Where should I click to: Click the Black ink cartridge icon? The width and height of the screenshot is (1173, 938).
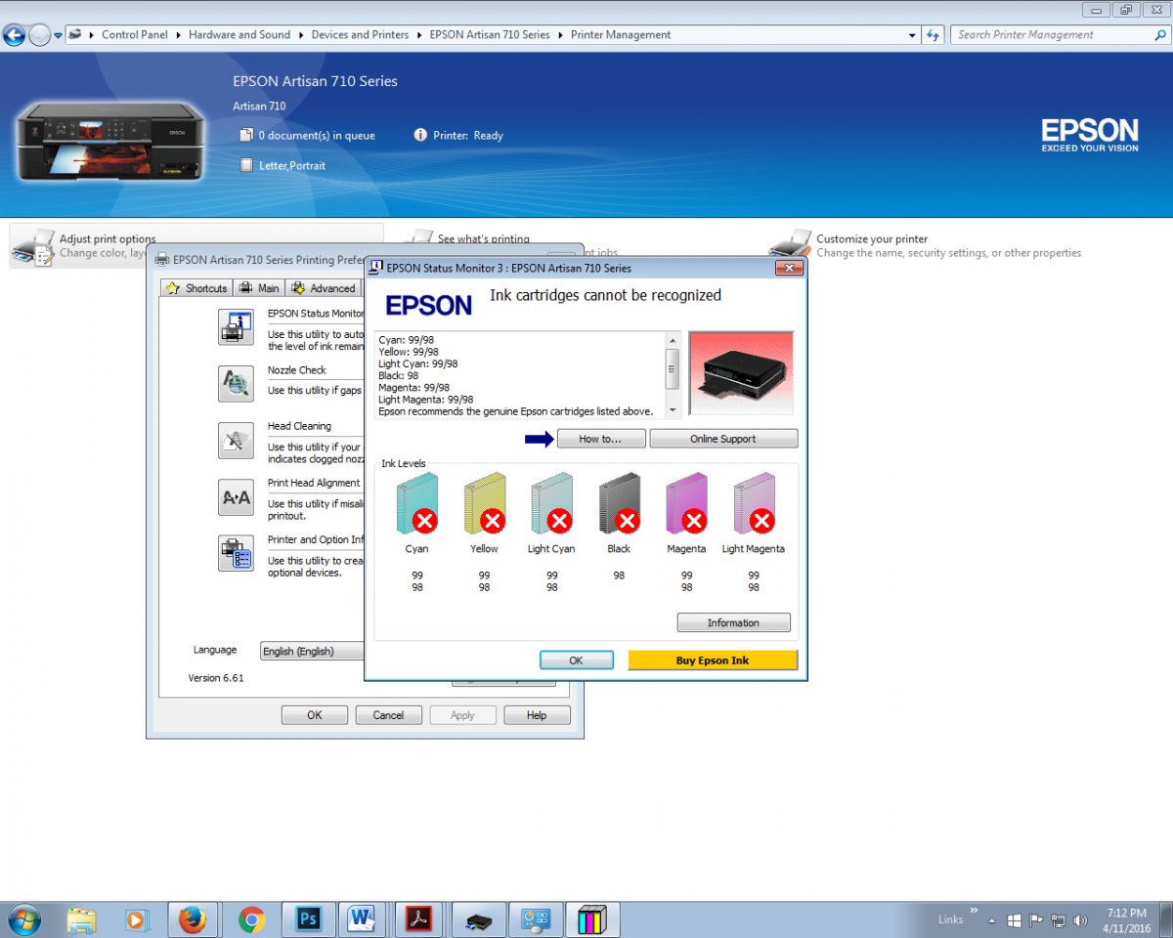pyautogui.click(x=619, y=503)
